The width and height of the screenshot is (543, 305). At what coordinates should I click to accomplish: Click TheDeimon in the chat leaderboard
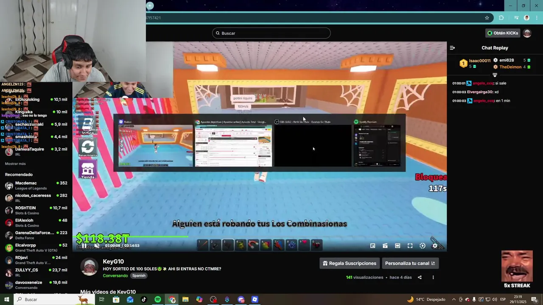point(509,67)
